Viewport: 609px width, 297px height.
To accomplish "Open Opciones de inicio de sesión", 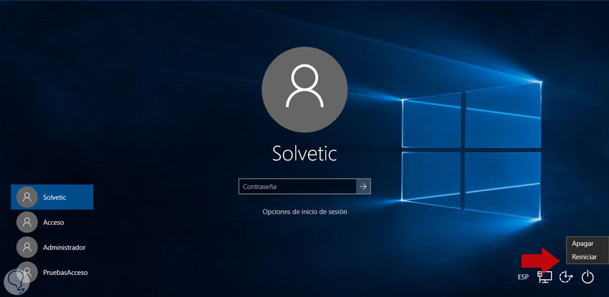I will click(x=304, y=212).
